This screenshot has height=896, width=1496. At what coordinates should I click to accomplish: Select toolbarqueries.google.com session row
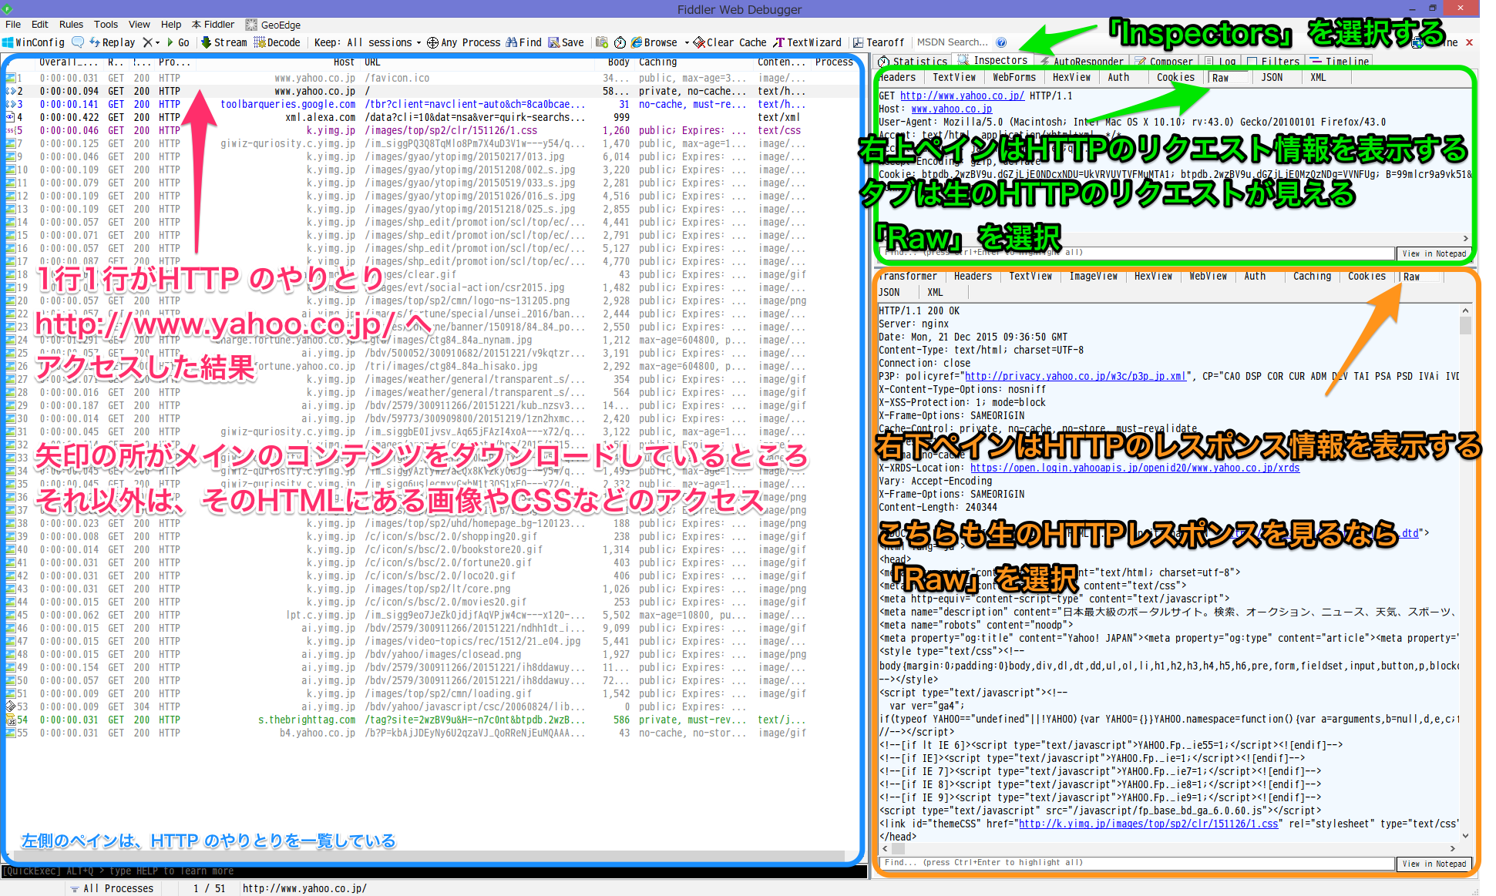tap(432, 104)
